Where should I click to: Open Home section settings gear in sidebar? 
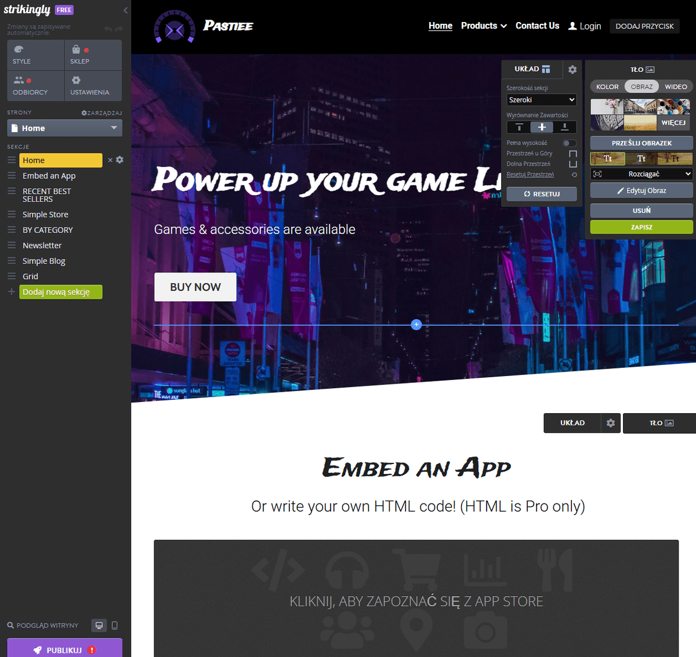(119, 160)
